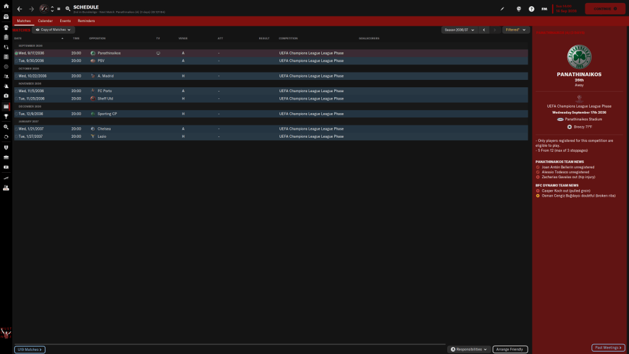This screenshot has height=354, width=629.
Task: Switch to the Calendar tab
Action: click(45, 21)
